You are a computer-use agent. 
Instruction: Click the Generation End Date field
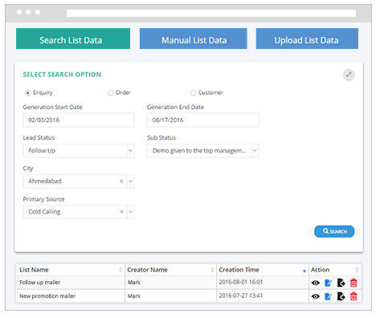[202, 120]
